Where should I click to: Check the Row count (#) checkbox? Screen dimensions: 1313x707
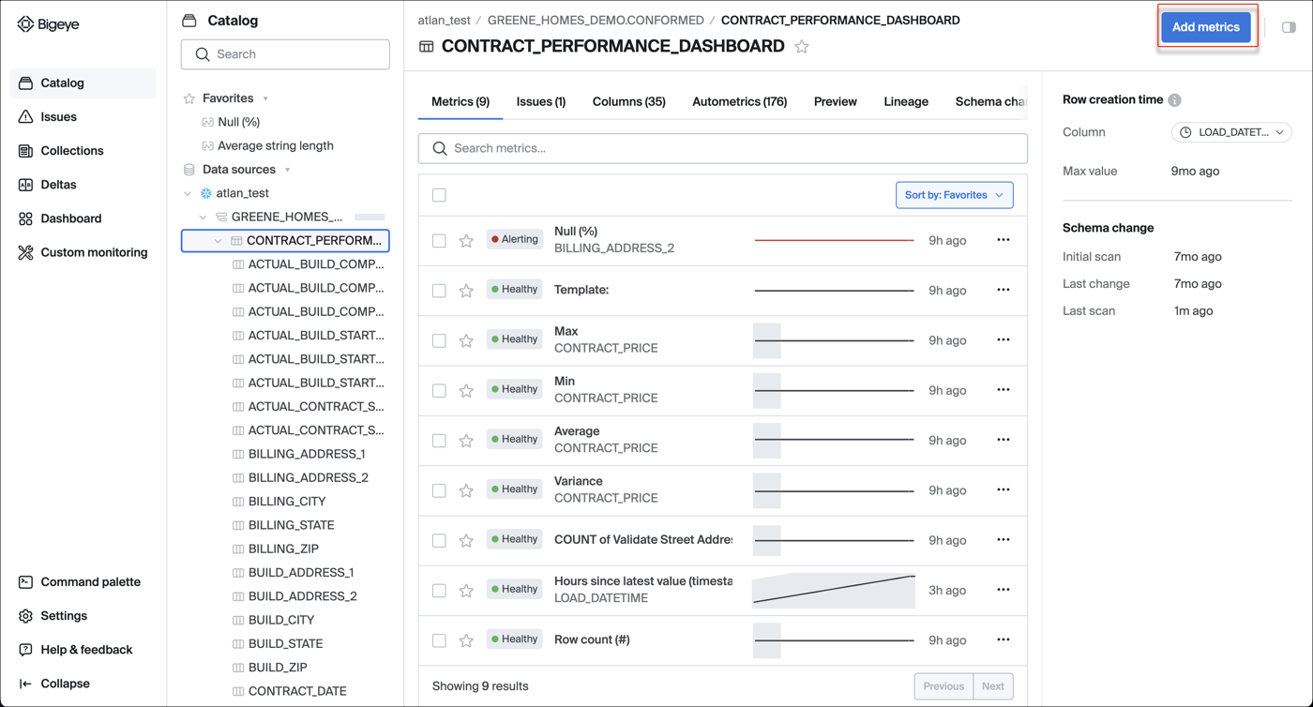point(439,640)
